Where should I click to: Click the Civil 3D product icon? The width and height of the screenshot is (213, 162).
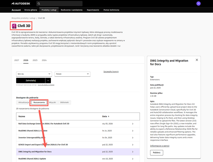14,26
